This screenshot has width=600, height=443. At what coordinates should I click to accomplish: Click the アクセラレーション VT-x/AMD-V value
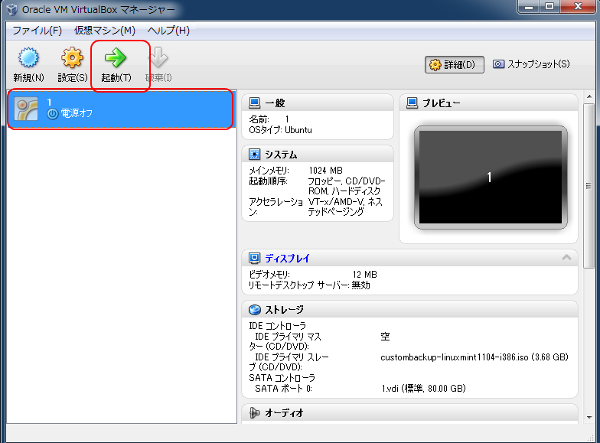345,207
